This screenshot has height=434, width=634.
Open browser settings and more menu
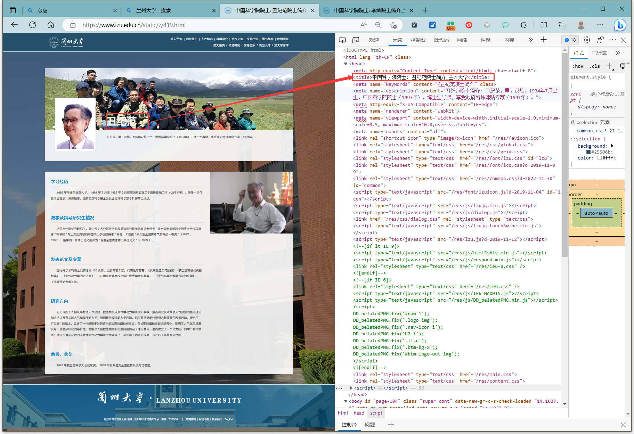600,25
